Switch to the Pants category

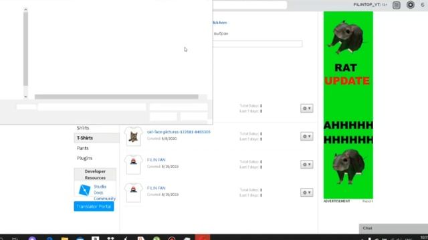[83, 148]
